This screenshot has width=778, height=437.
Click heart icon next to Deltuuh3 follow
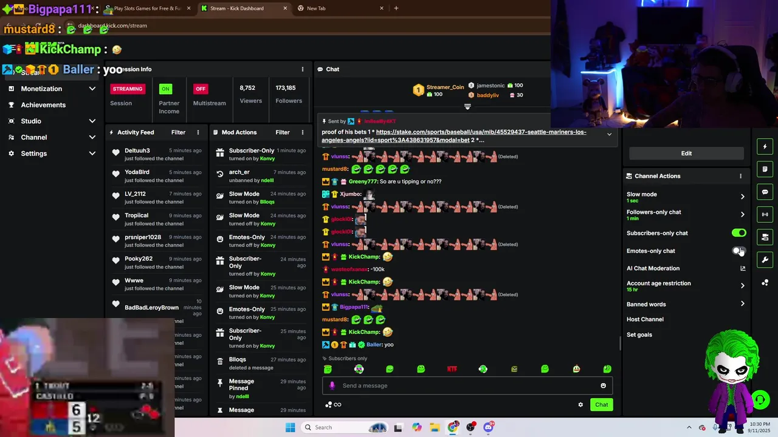click(x=115, y=152)
